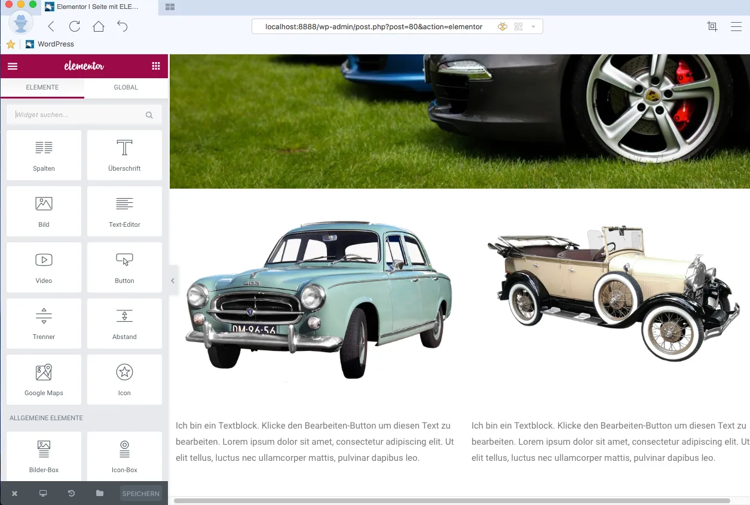Image resolution: width=750 pixels, height=505 pixels.
Task: Click the browser undo arrow icon
Action: pyautogui.click(x=123, y=26)
